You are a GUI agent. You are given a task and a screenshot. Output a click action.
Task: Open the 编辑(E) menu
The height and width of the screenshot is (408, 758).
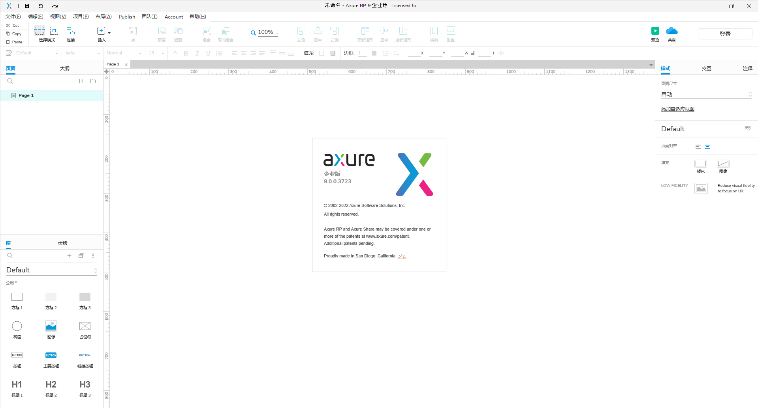click(36, 17)
